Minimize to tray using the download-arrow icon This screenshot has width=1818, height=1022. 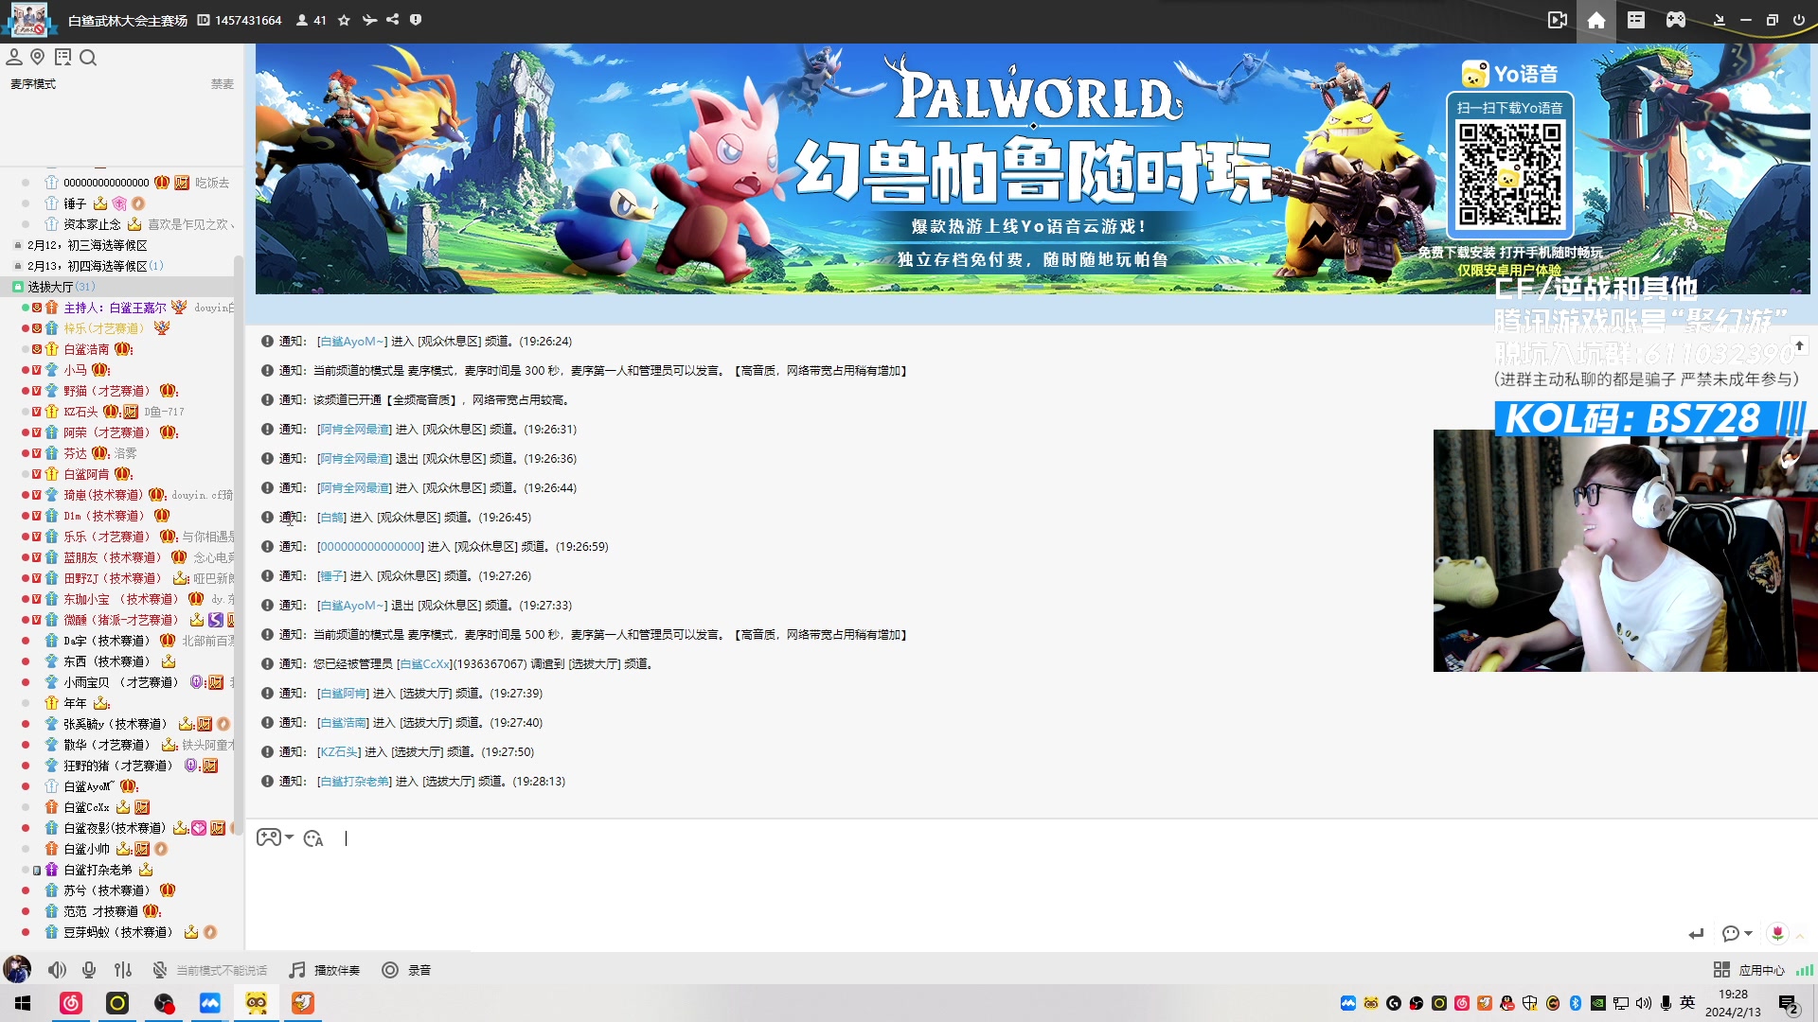click(1720, 20)
